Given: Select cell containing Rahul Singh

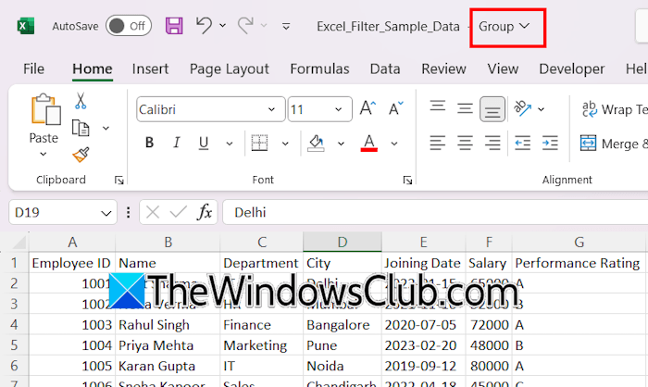Looking at the screenshot, I should (x=168, y=325).
